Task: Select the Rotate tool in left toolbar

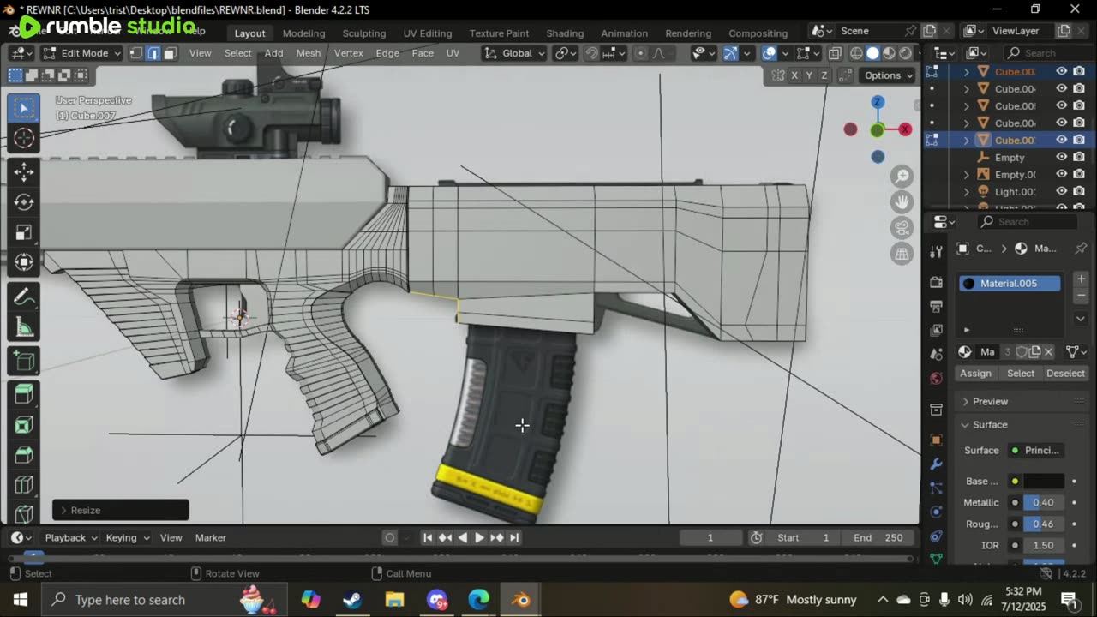Action: click(x=24, y=202)
